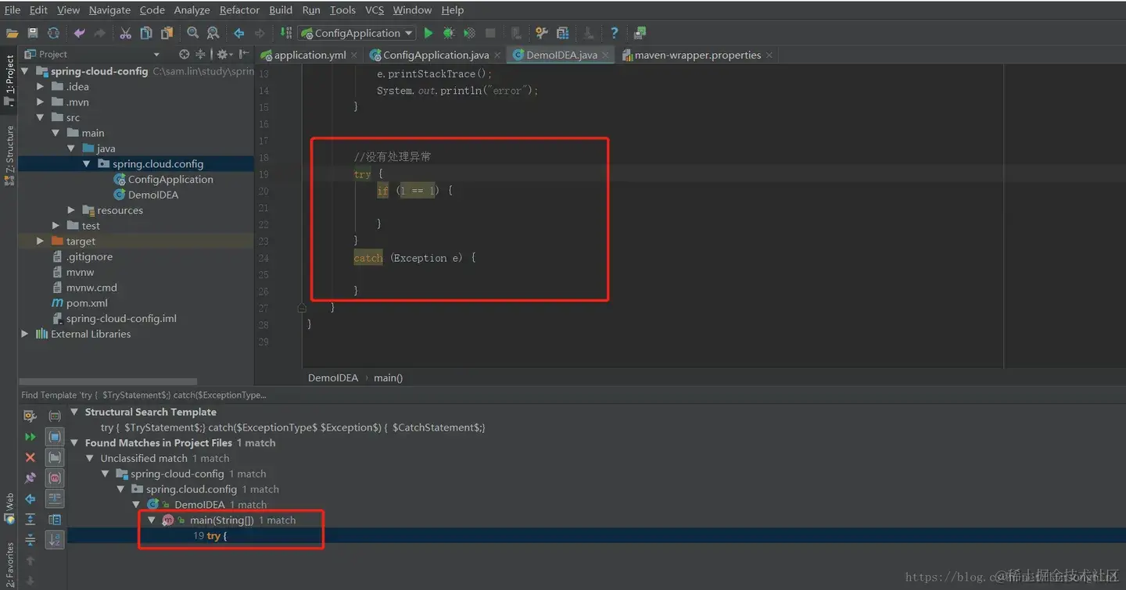The height and width of the screenshot is (590, 1126).
Task: Collapse Structural Search Template node
Action: [x=74, y=412]
